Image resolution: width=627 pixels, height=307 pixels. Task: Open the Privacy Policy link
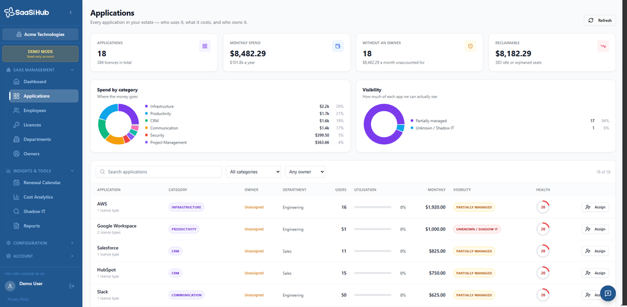pos(18,299)
